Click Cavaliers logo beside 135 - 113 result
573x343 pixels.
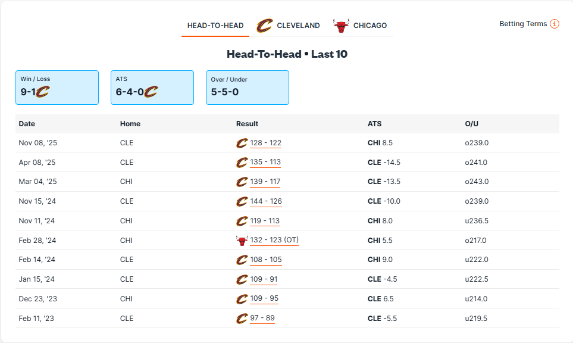pos(242,162)
